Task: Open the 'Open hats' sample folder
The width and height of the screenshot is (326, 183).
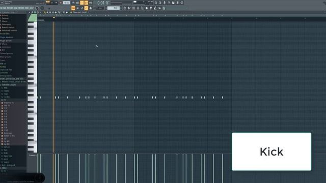Action: click(8, 156)
